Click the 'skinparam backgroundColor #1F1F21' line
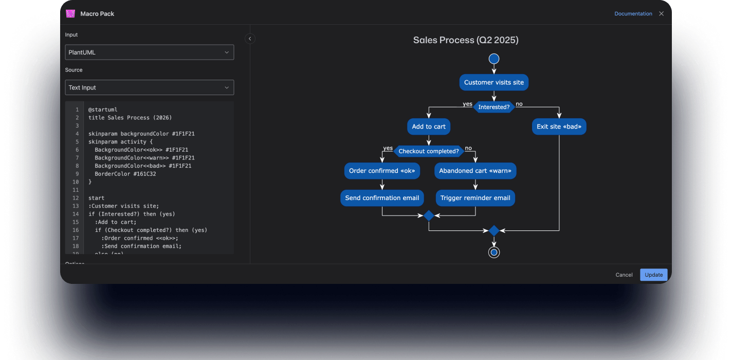The height and width of the screenshot is (360, 732). [x=141, y=134]
